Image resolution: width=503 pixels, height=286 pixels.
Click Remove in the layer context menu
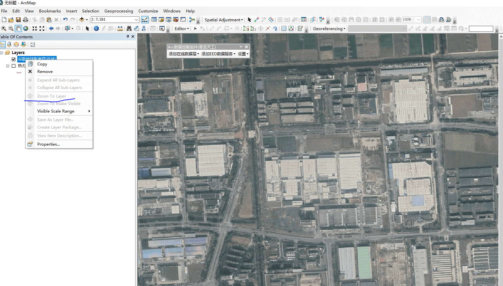tap(45, 72)
